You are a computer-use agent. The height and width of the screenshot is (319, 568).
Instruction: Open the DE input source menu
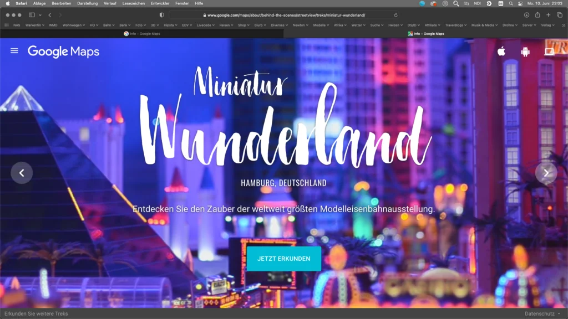coord(501,3)
